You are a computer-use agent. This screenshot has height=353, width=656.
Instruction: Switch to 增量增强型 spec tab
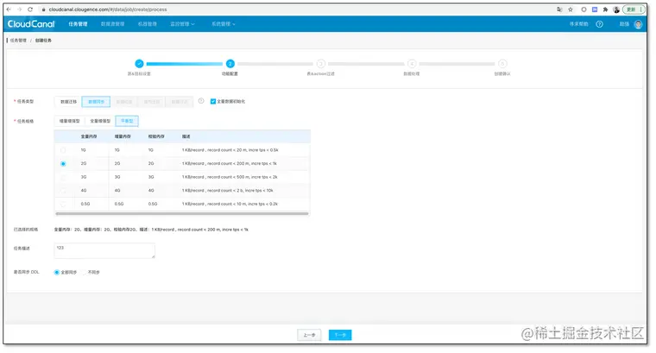tap(69, 121)
